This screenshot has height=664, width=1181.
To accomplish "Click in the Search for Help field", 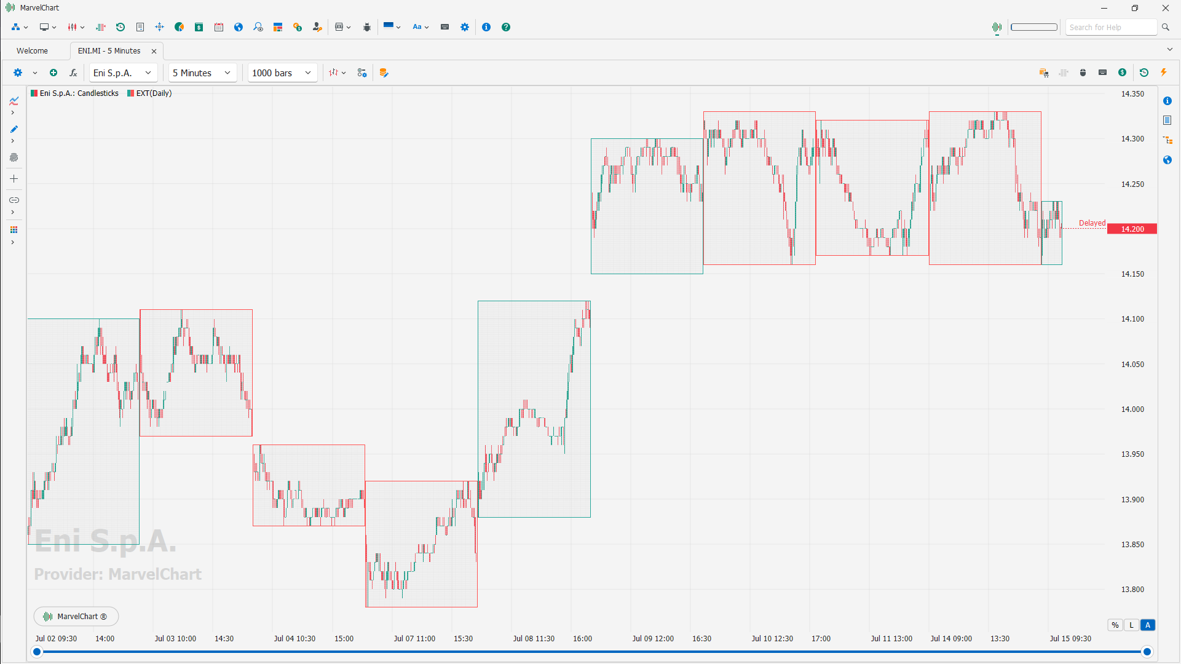I will pos(1111,27).
